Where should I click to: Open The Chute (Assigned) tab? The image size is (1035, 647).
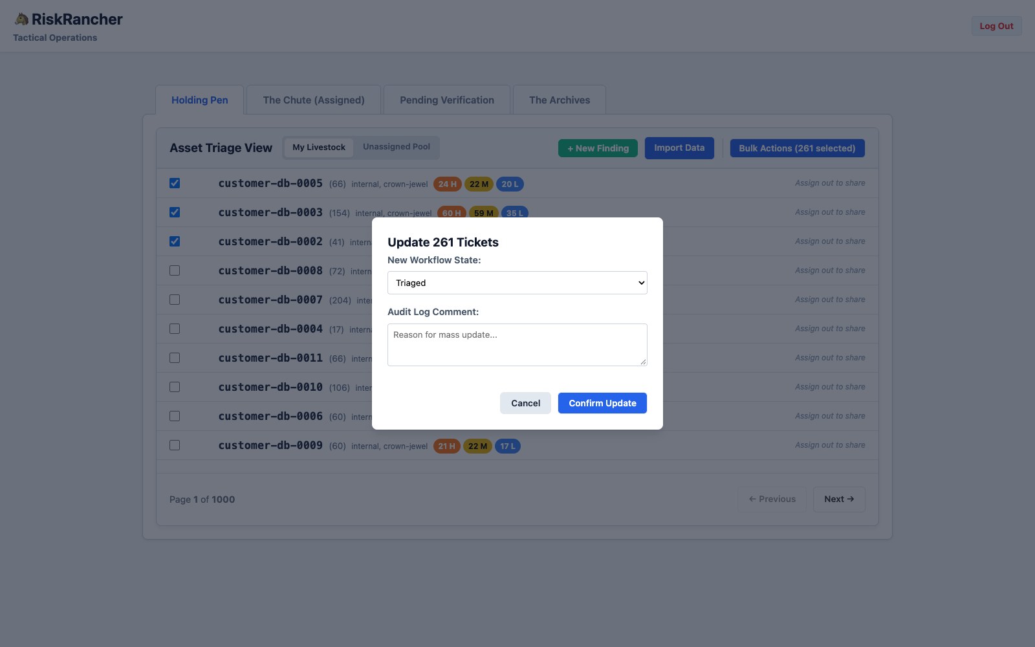pos(314,100)
